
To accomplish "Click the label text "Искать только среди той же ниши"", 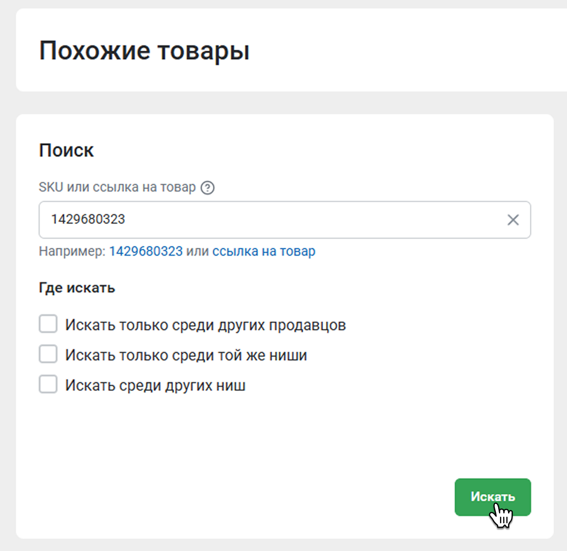I will pyautogui.click(x=186, y=355).
